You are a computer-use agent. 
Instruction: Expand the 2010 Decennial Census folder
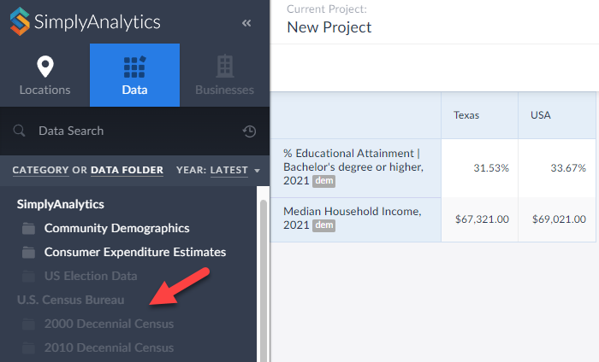coord(109,348)
